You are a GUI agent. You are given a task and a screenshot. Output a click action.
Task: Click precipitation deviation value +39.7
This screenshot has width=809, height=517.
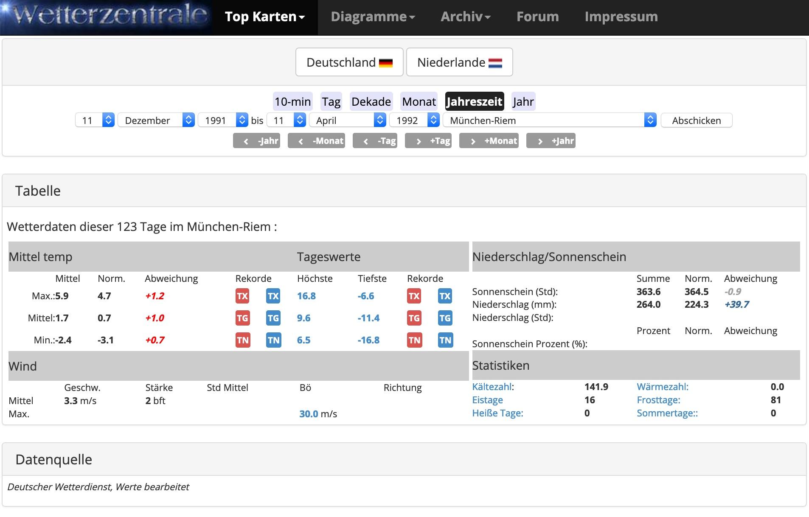(x=737, y=304)
